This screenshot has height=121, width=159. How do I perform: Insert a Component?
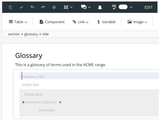pyautogui.click(x=52, y=22)
